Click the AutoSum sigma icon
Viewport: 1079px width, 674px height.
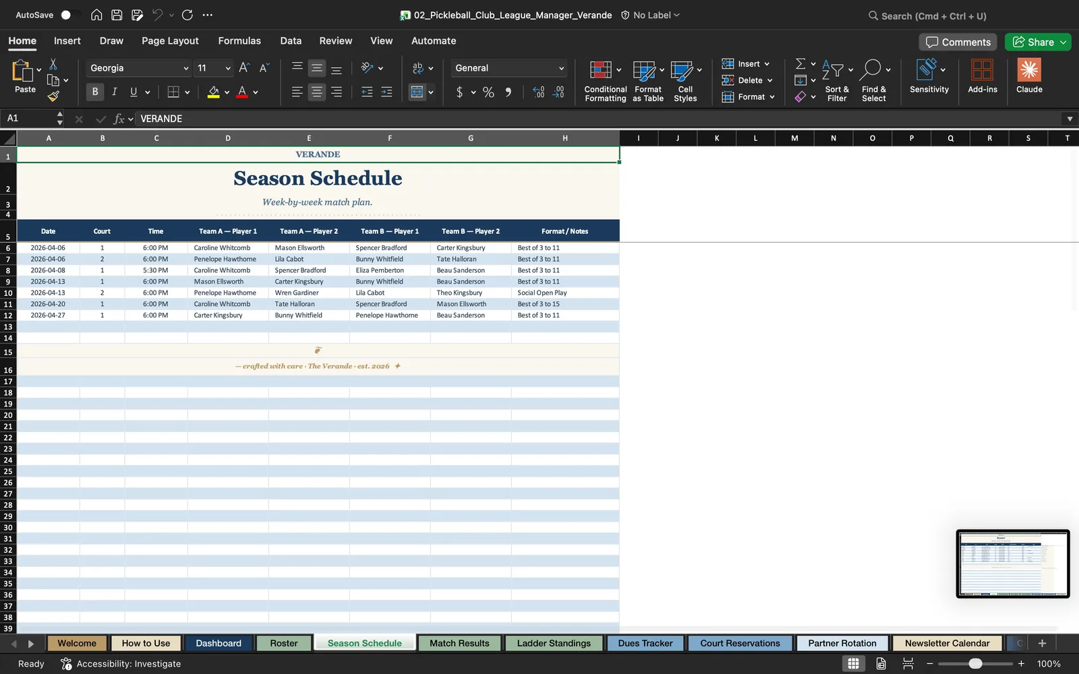[x=800, y=63]
